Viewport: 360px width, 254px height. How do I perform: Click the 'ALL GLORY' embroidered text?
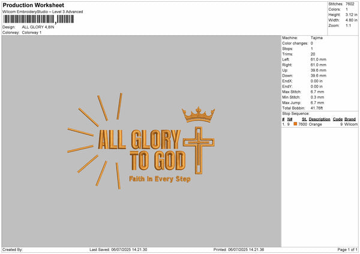click(x=139, y=140)
